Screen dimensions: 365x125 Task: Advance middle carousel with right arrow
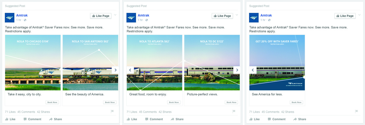coord(237,70)
